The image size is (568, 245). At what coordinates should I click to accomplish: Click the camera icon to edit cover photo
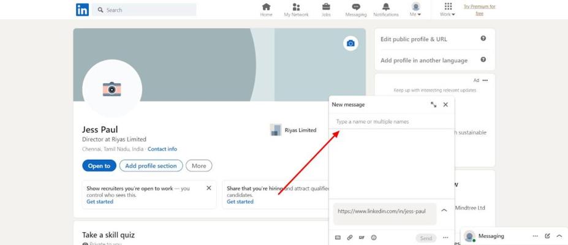pos(350,43)
